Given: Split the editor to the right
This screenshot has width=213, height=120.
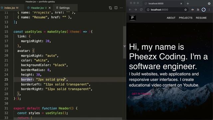Looking at the screenshot, I should pos(116,8).
